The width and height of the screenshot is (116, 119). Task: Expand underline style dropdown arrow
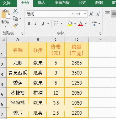click(x=48, y=23)
